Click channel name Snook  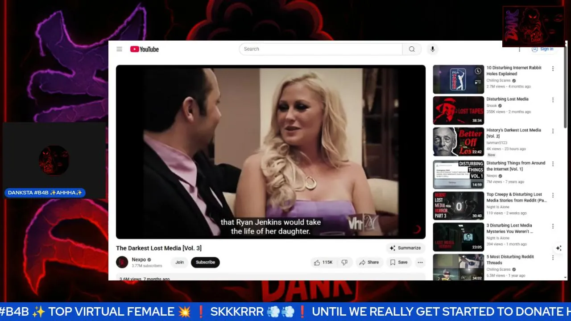492,106
